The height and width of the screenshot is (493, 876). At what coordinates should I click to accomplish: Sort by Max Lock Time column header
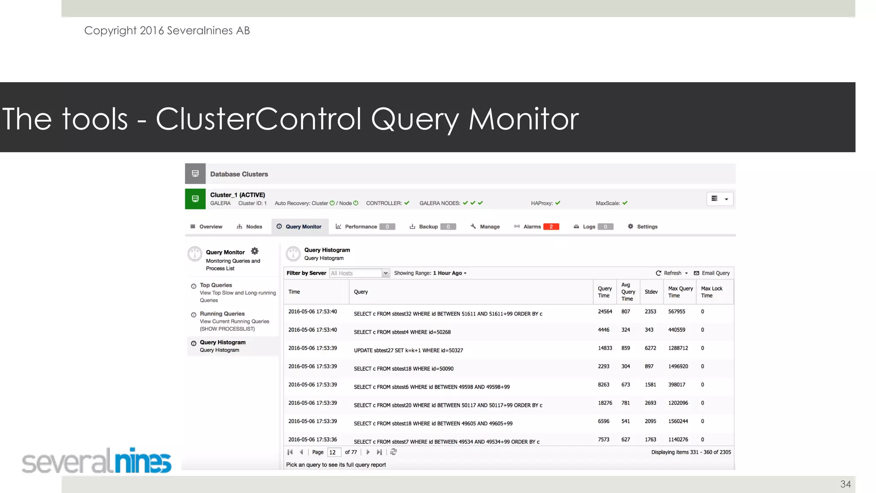point(715,292)
